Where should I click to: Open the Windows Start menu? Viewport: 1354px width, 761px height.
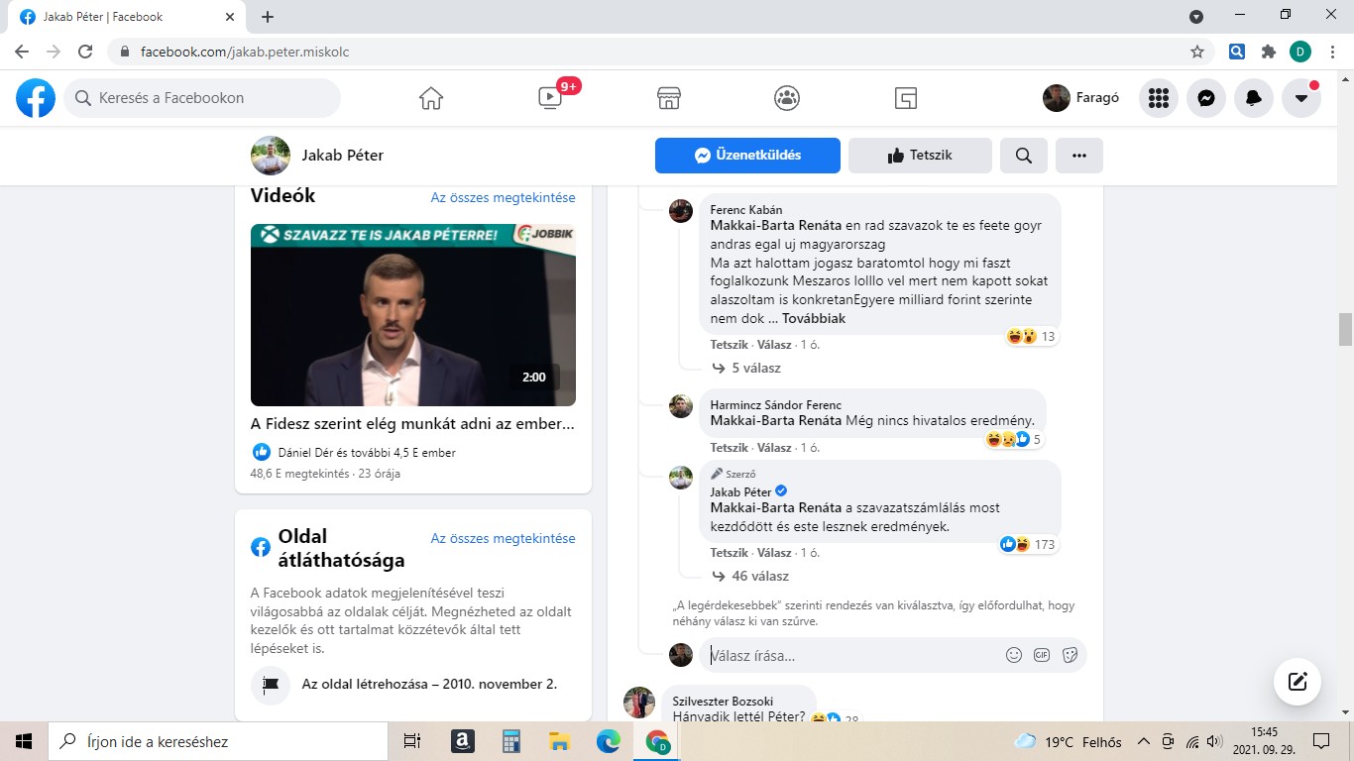coord(24,741)
